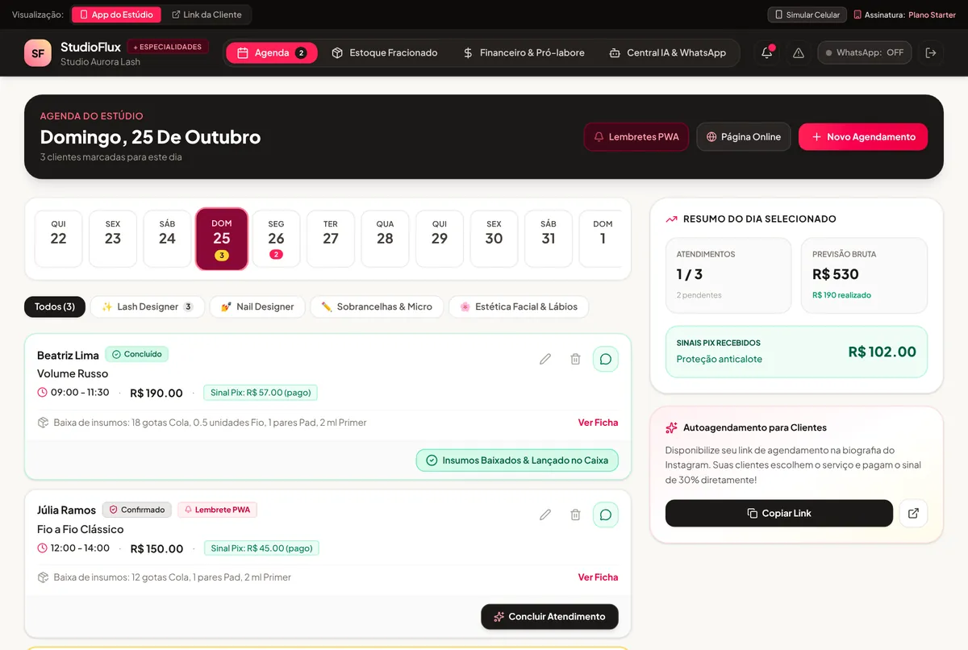Select Tuesday 27 in date strip
The width and height of the screenshot is (968, 650).
[x=331, y=238]
